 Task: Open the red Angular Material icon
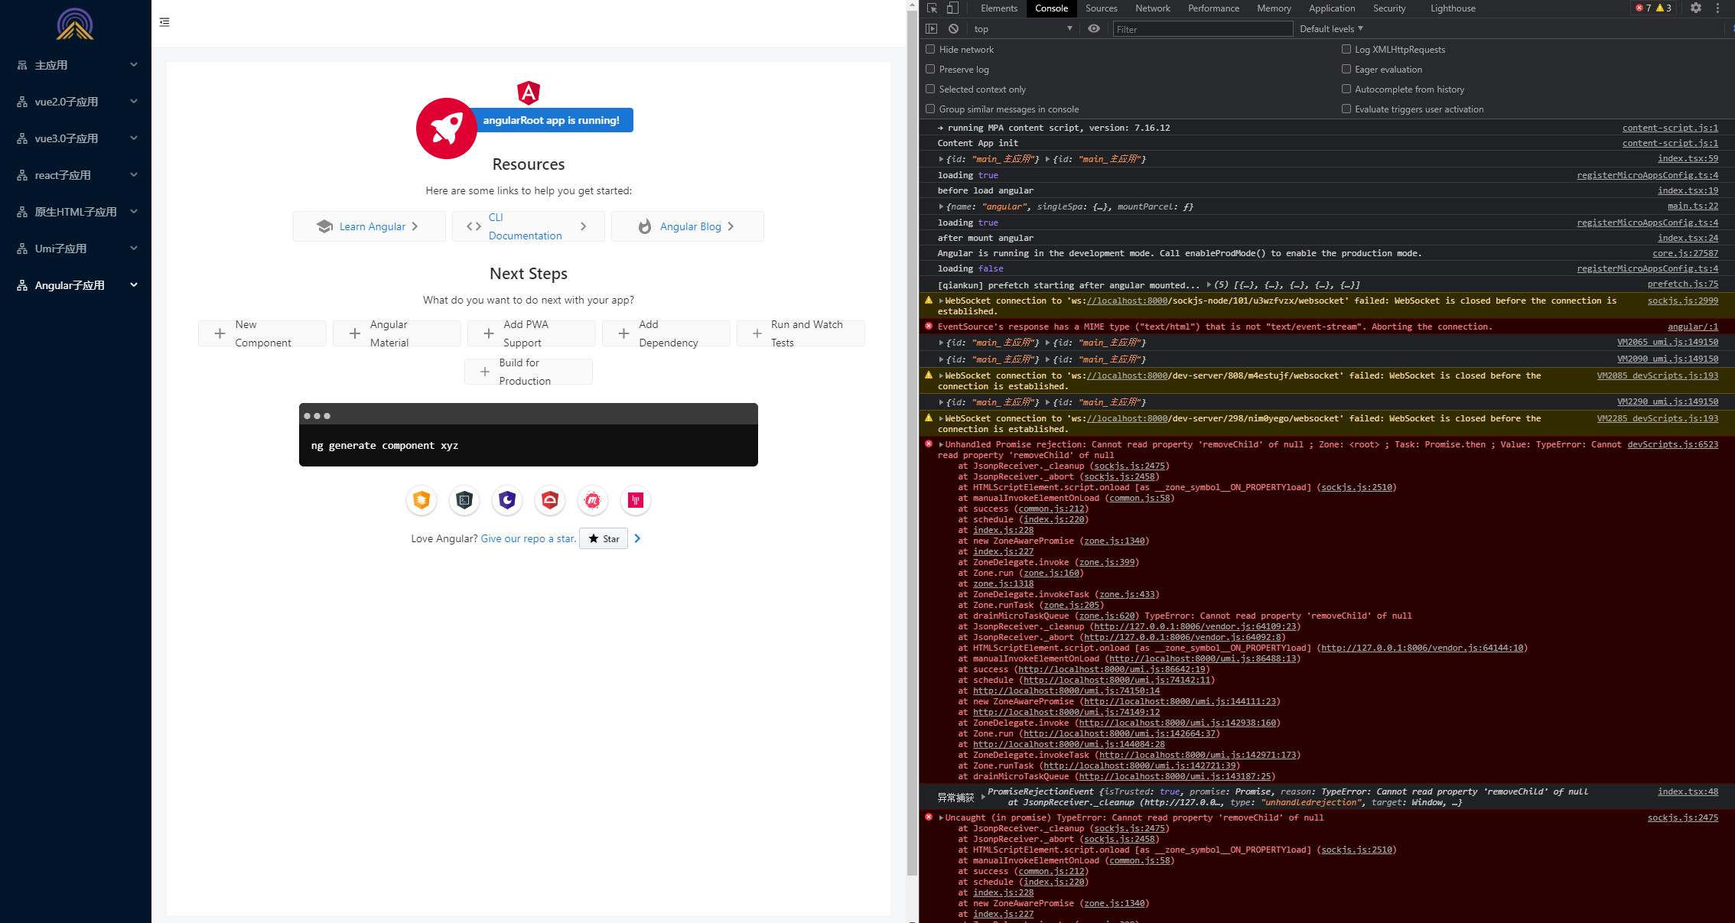[550, 500]
